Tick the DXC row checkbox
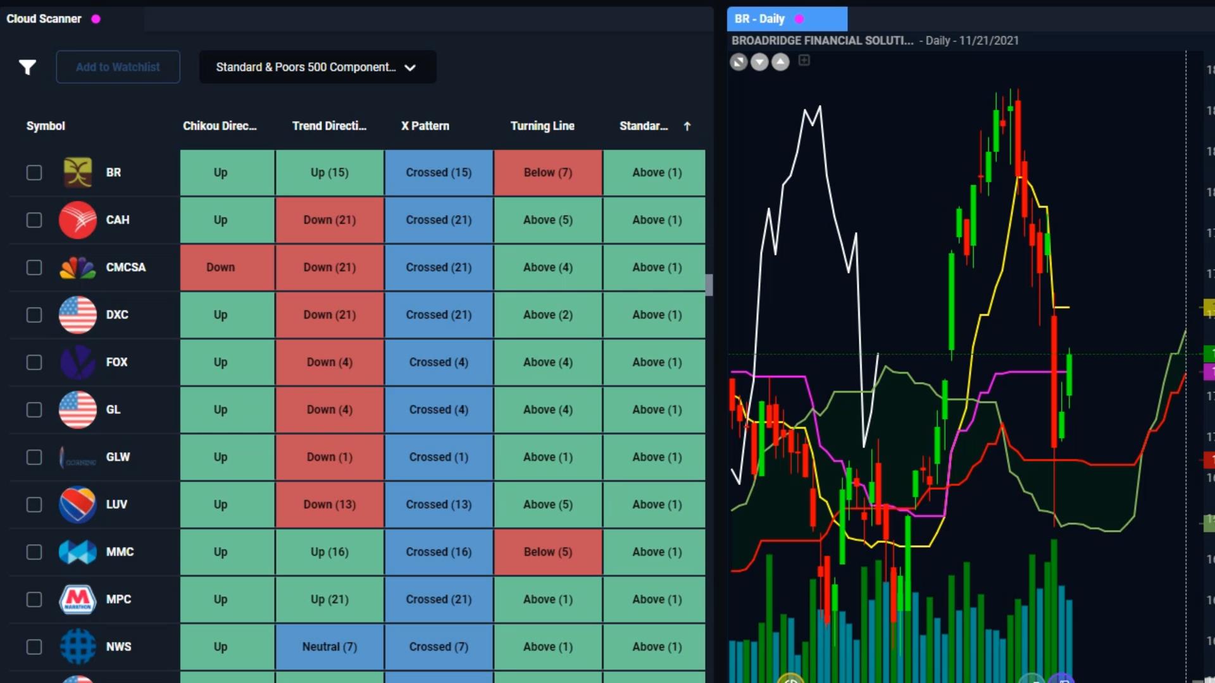Viewport: 1215px width, 683px height. coord(34,315)
